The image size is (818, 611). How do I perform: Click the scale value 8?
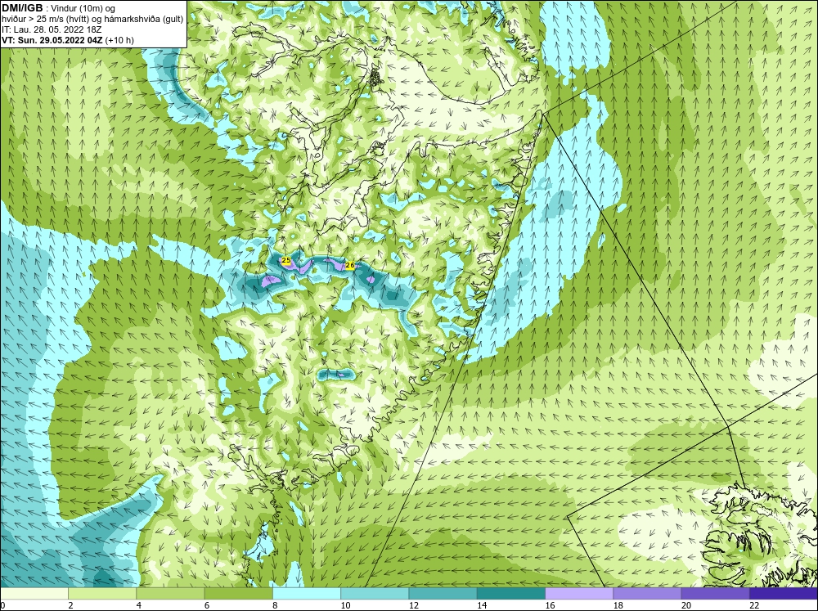[x=274, y=605]
